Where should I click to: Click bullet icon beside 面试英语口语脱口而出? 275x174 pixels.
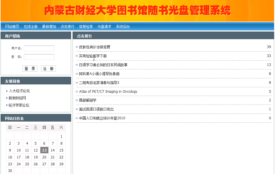(77, 109)
